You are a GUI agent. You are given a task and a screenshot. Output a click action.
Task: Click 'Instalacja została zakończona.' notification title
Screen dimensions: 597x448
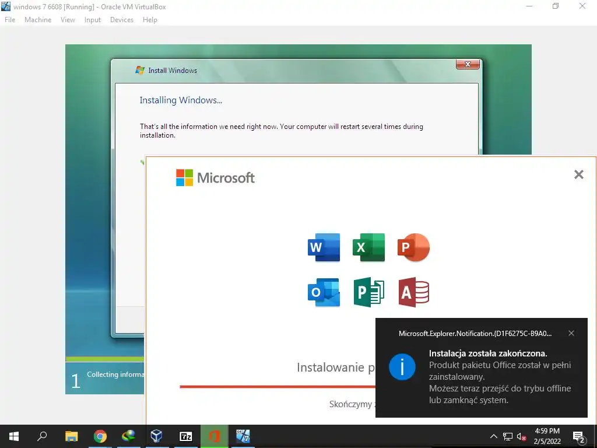[x=488, y=353]
